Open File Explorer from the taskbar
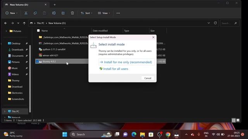The height and width of the screenshot is (139, 248). click(x=142, y=134)
